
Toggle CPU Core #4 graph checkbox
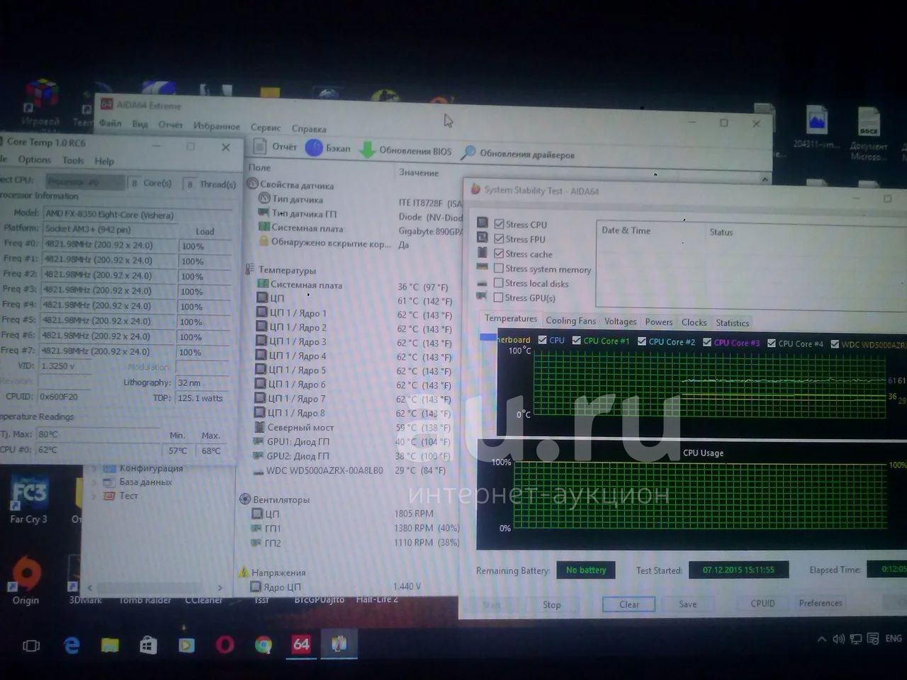point(771,343)
